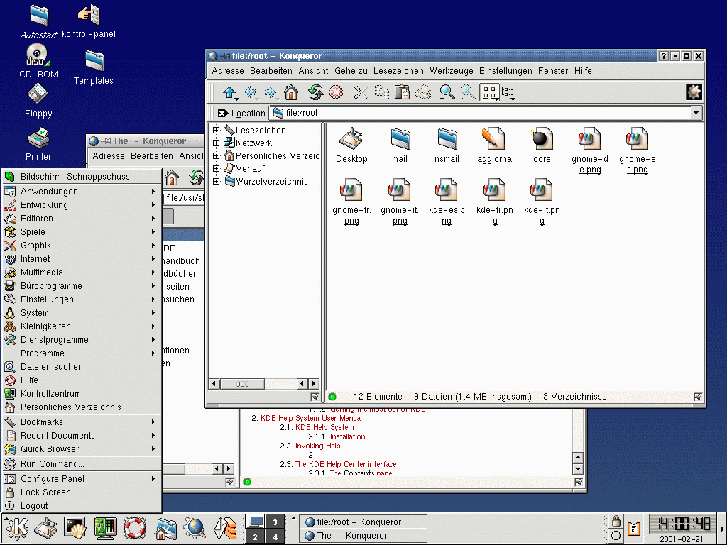
Task: Select the icon view mode toolbar button
Action: coord(489,92)
